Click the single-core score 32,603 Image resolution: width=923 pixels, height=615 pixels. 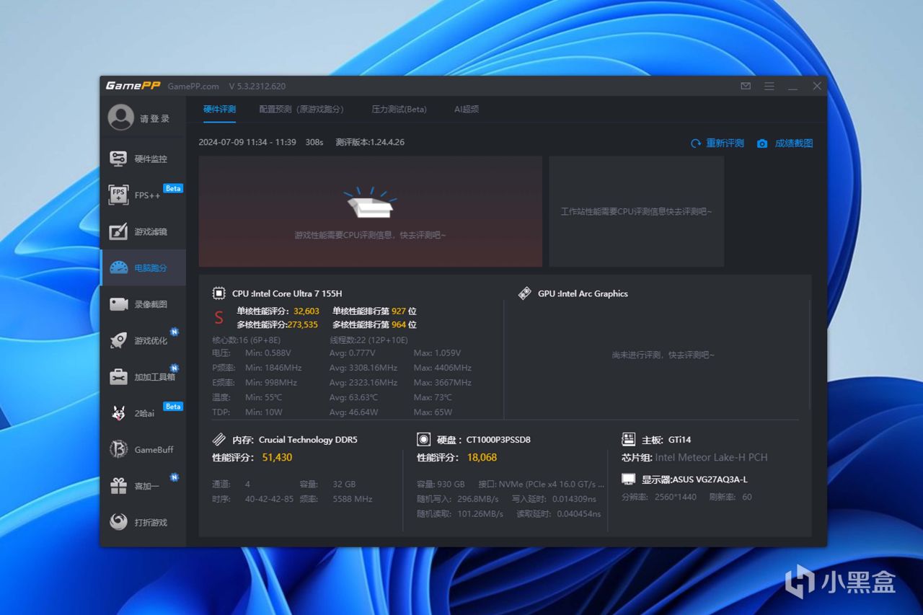(306, 311)
